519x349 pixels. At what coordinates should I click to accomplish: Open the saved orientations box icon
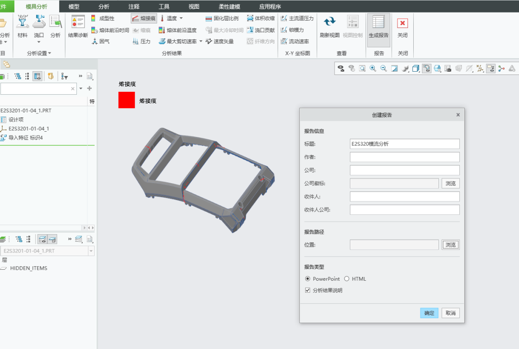click(x=416, y=69)
